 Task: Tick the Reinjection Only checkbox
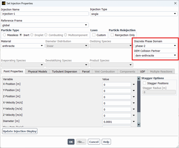click(112, 35)
